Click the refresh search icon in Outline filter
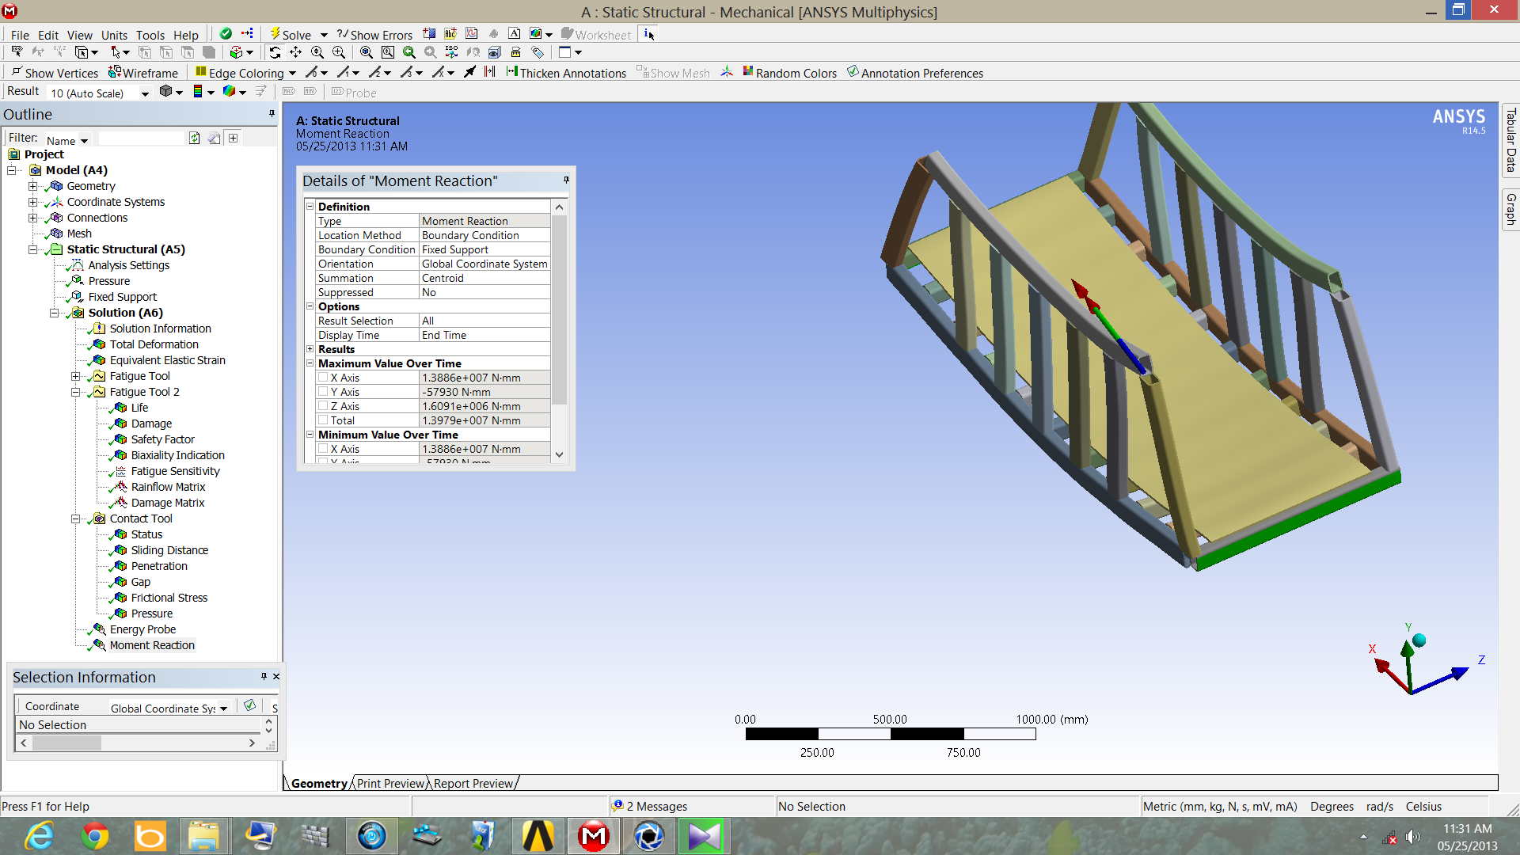 194,138
